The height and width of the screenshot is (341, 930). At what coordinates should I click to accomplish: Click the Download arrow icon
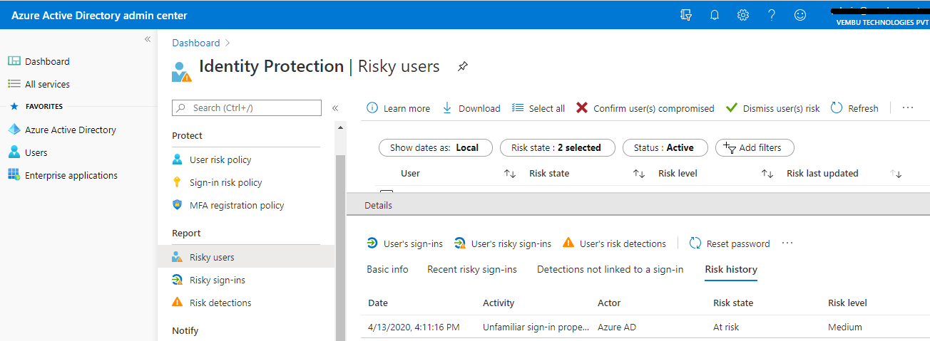pyautogui.click(x=447, y=108)
